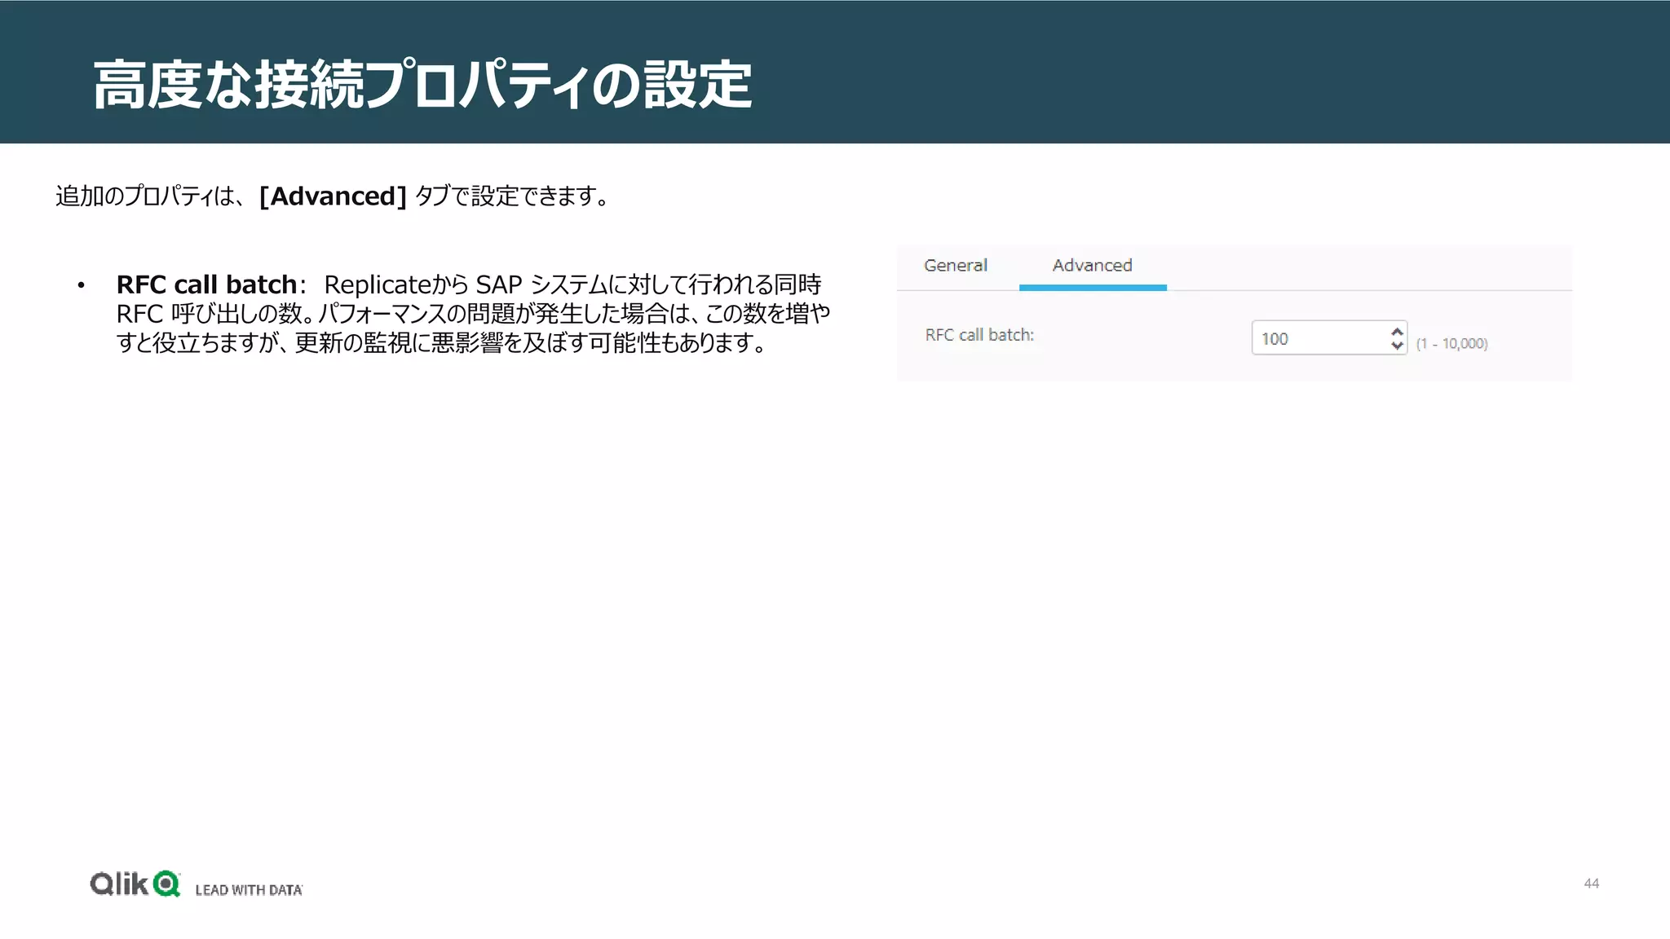The height and width of the screenshot is (939, 1670).
Task: Click the slide title 高度な接続プロパティの設定
Action: [x=422, y=85]
